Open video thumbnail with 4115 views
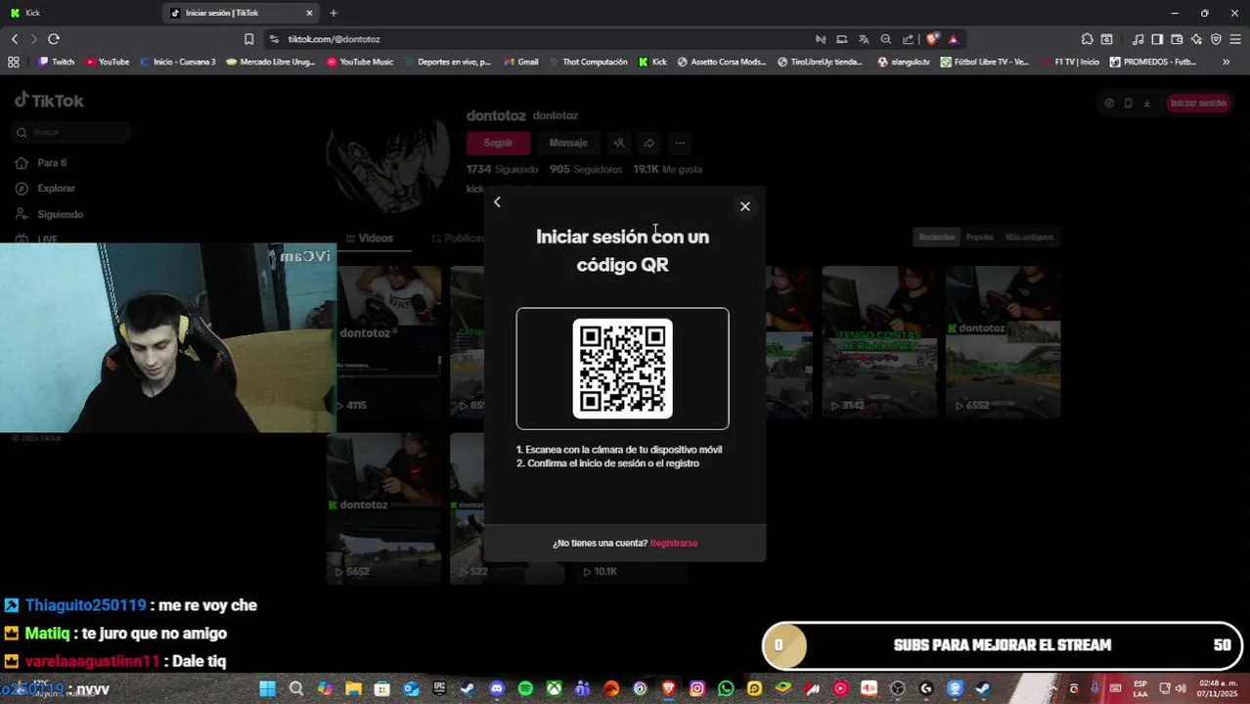The image size is (1250, 704). (x=388, y=341)
